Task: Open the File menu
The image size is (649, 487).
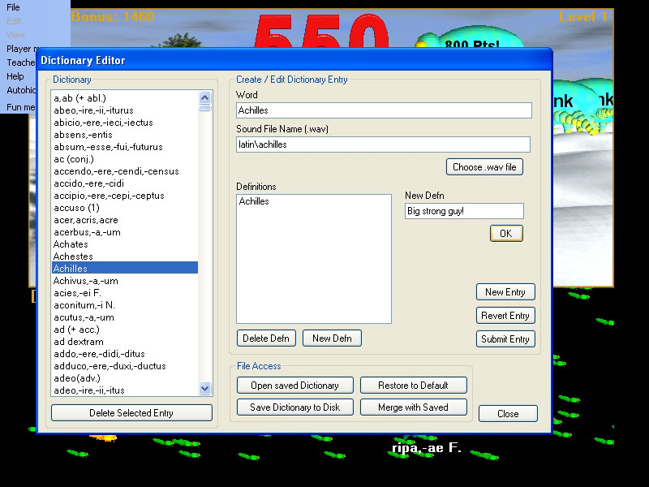Action: coord(12,6)
